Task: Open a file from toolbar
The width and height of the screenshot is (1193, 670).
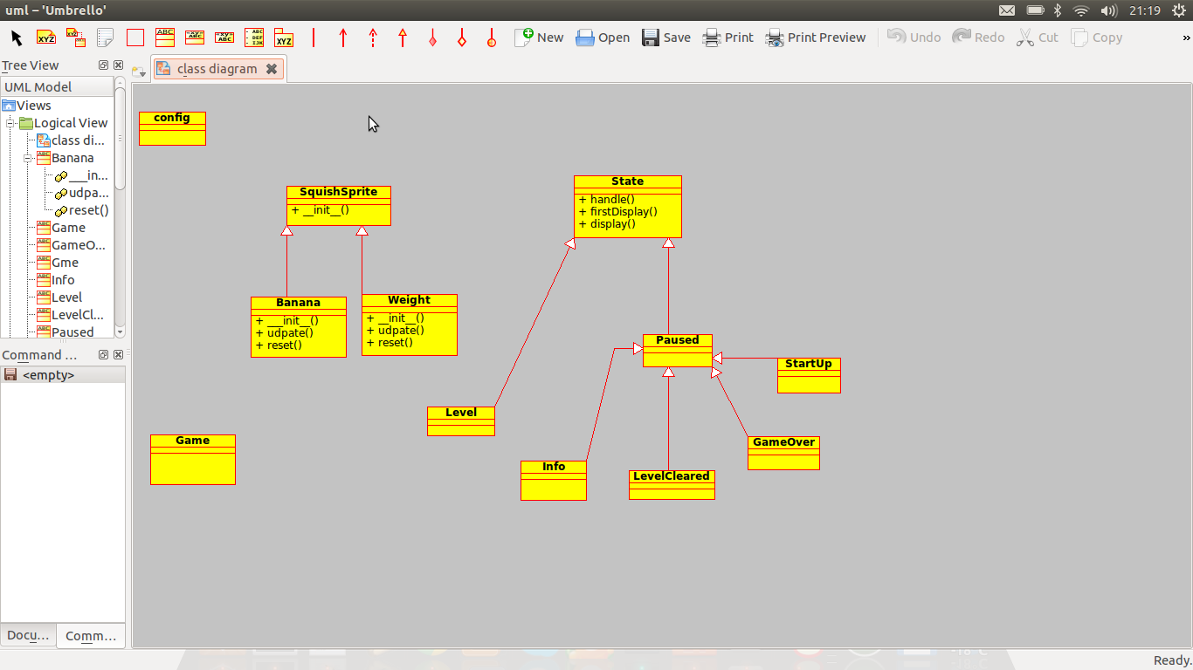Action: (603, 38)
